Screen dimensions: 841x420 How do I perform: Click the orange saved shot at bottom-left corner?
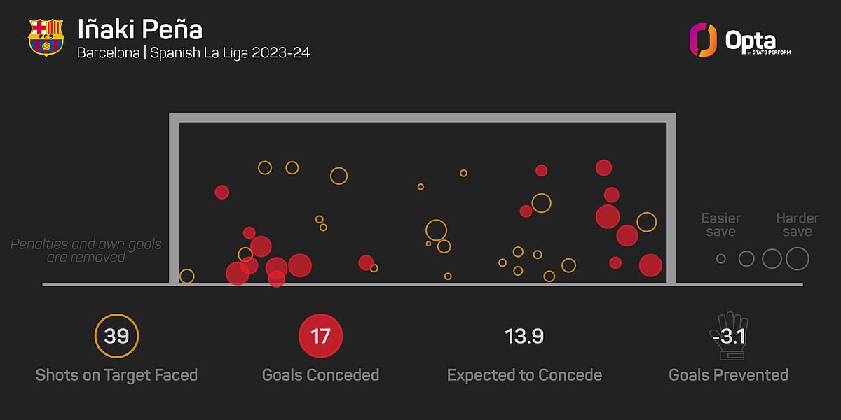[186, 276]
